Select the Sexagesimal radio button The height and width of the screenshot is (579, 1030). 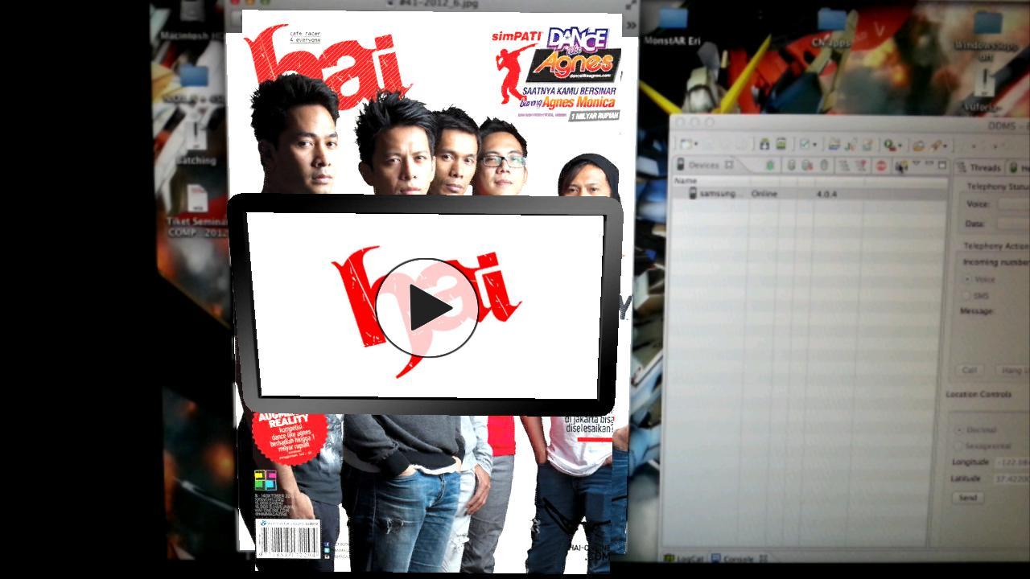click(x=958, y=445)
